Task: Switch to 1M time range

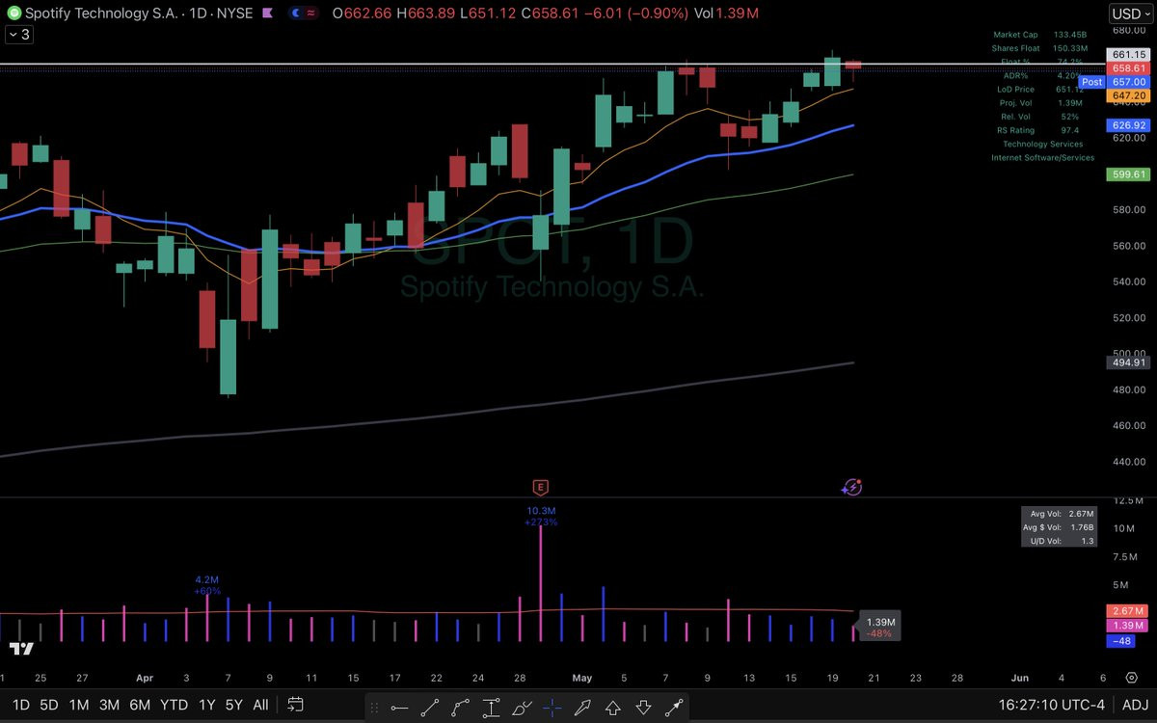Action: tap(79, 705)
